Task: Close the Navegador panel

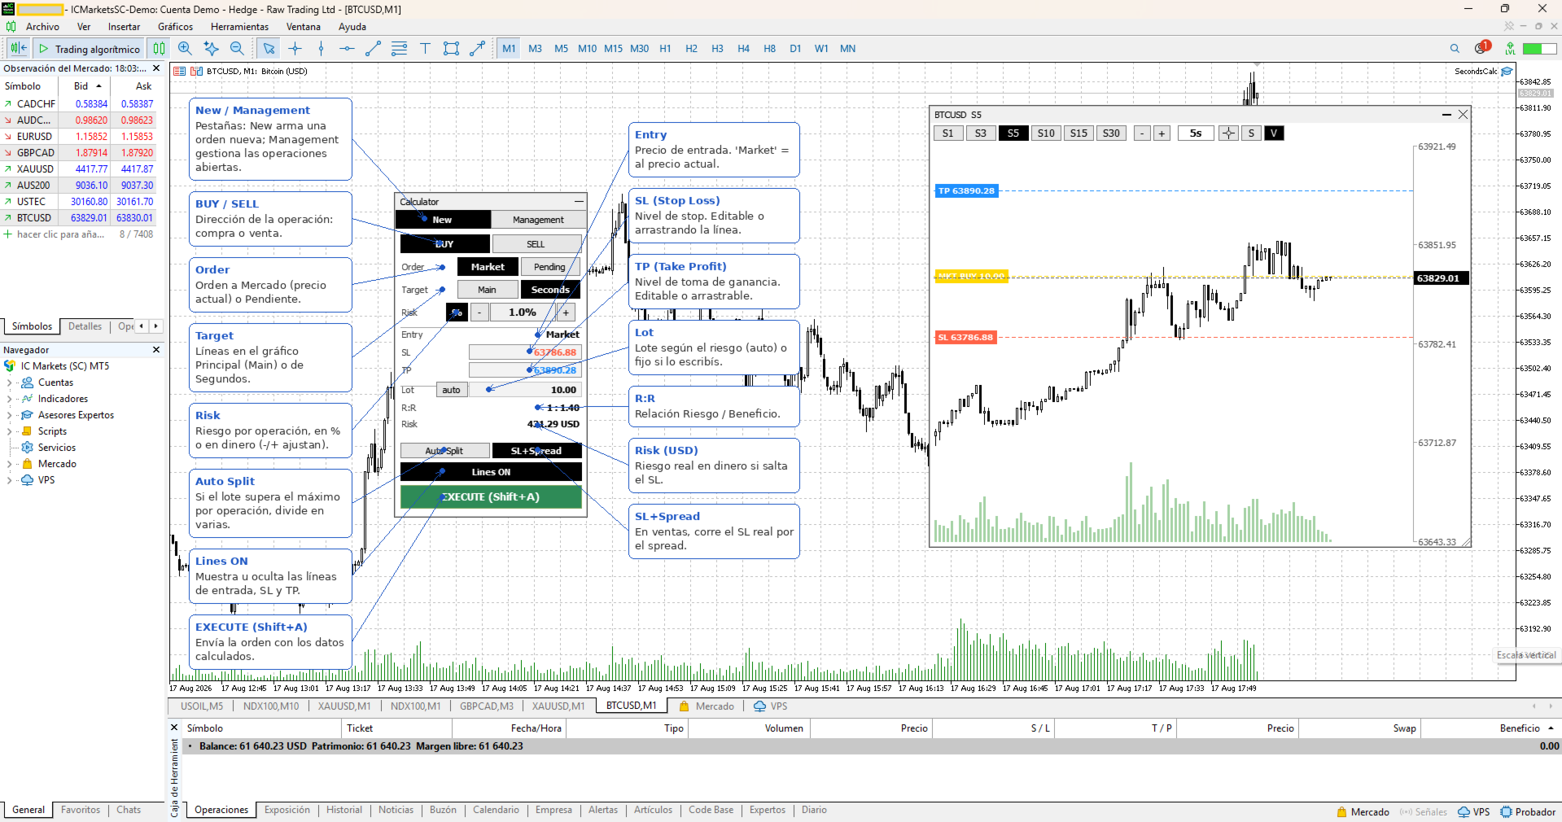Action: coord(156,350)
